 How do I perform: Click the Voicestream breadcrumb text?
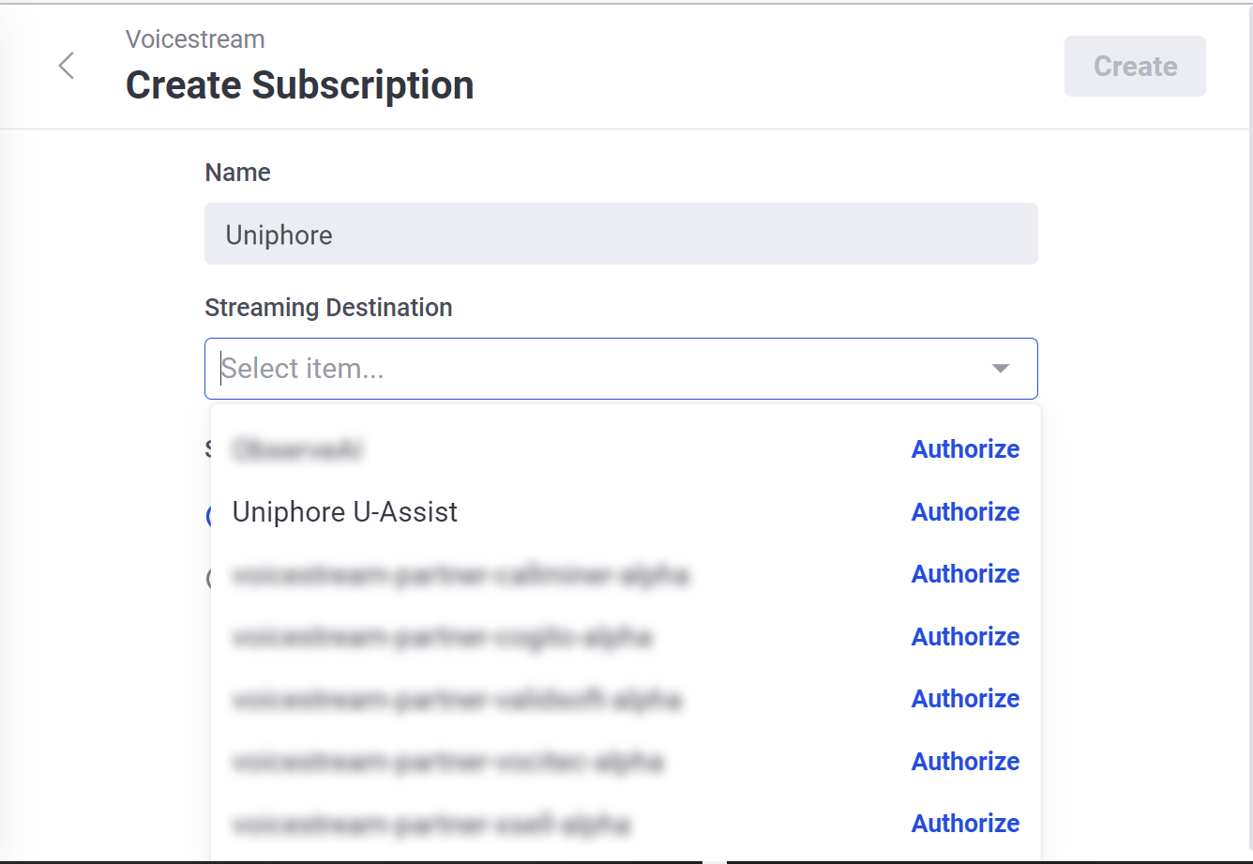[195, 39]
